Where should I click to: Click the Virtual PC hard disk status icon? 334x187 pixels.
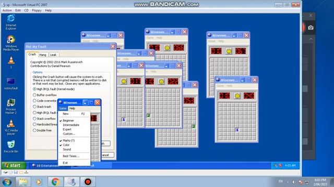click(x=6, y=172)
